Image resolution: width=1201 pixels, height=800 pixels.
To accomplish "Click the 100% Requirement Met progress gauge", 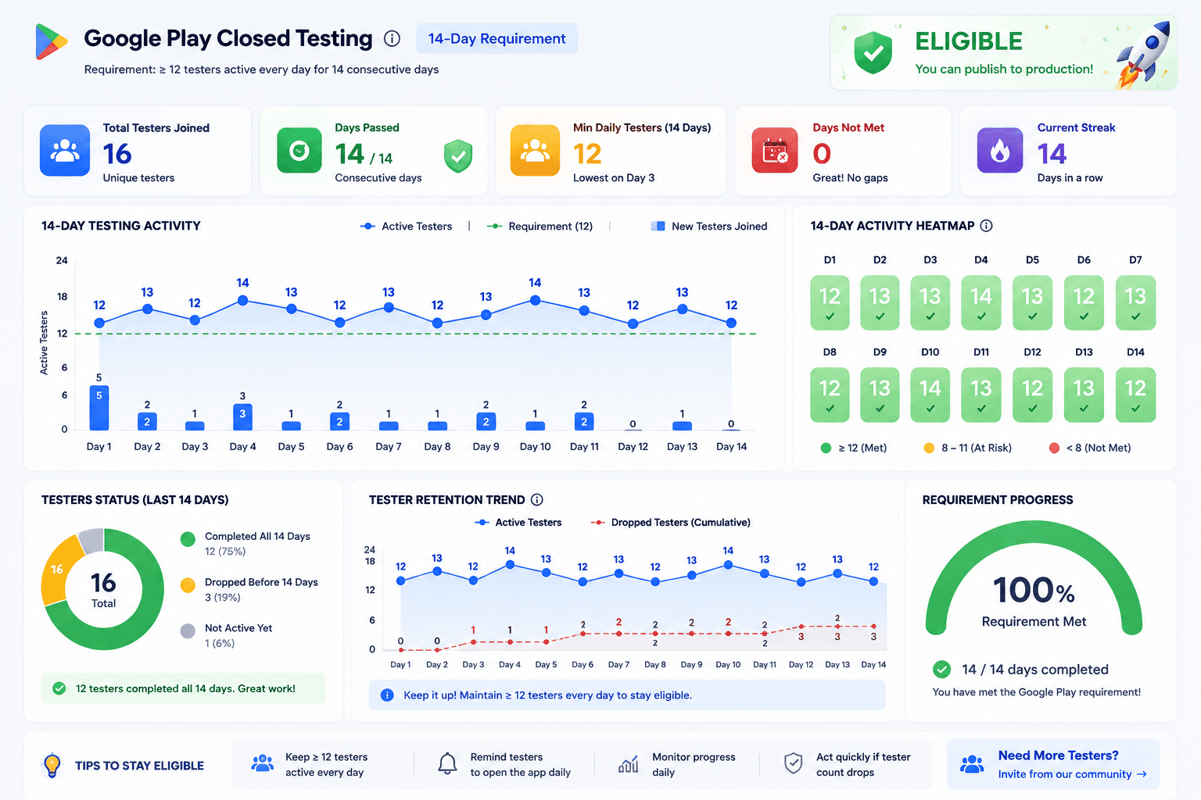I will [1034, 578].
